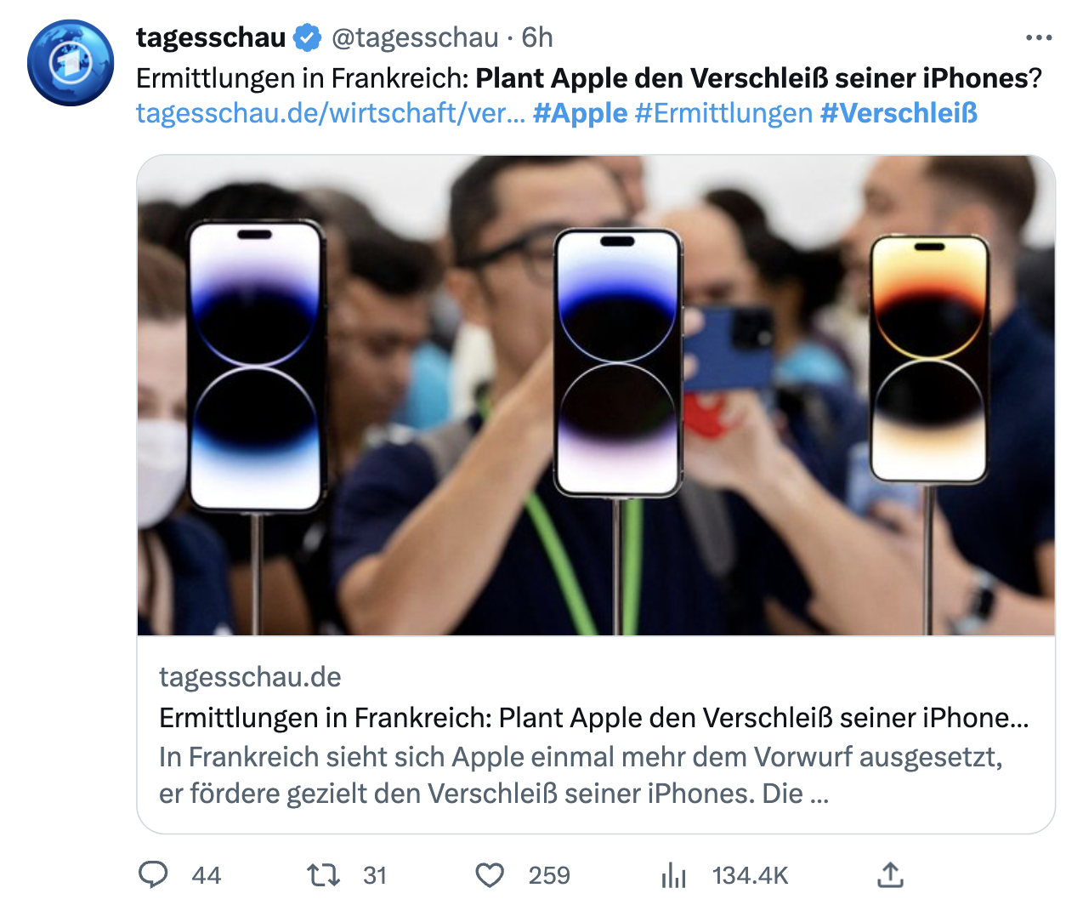Image resolution: width=1083 pixels, height=905 pixels.
Task: Click the blue verified badge
Action: click(307, 37)
